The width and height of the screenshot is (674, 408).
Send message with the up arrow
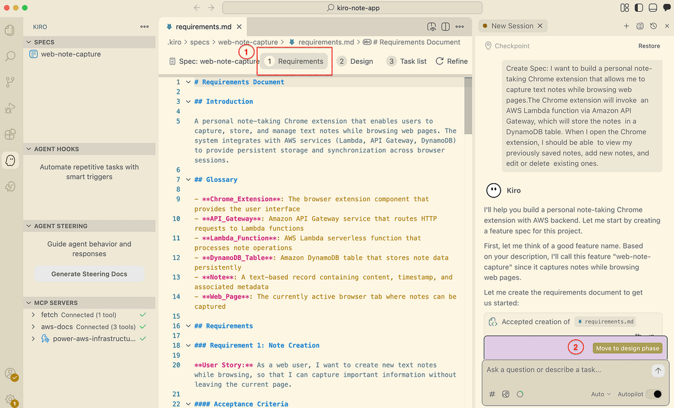[658, 371]
